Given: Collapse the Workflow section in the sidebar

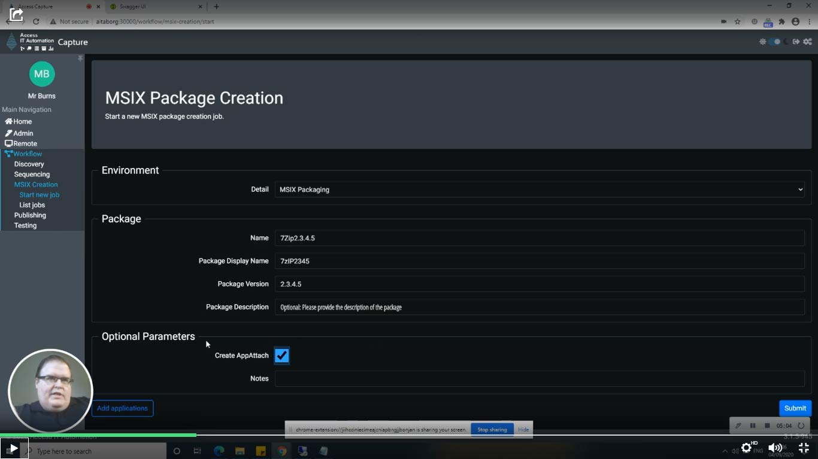Looking at the screenshot, I should [x=28, y=154].
